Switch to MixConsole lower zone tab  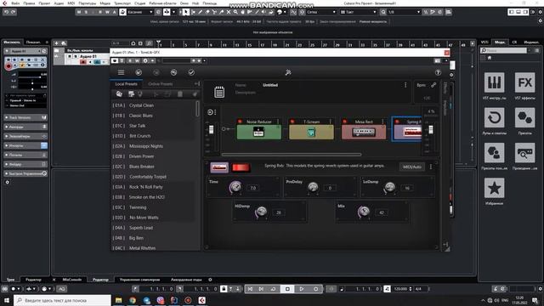click(71, 280)
